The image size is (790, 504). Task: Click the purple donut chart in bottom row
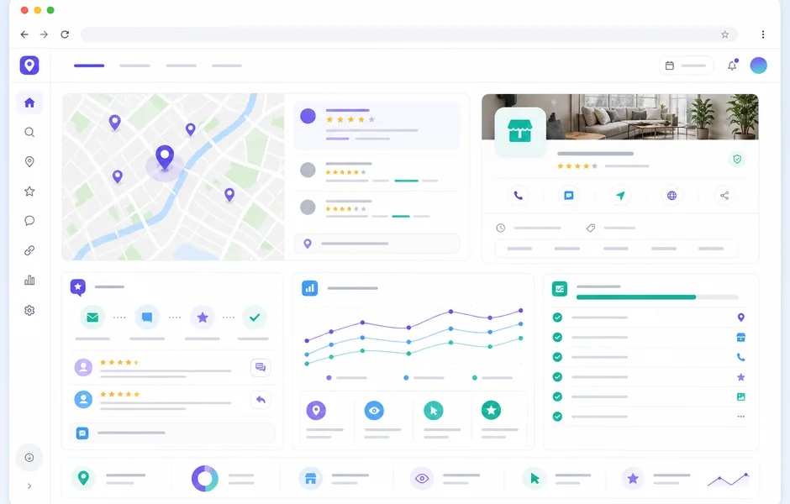[x=204, y=478]
